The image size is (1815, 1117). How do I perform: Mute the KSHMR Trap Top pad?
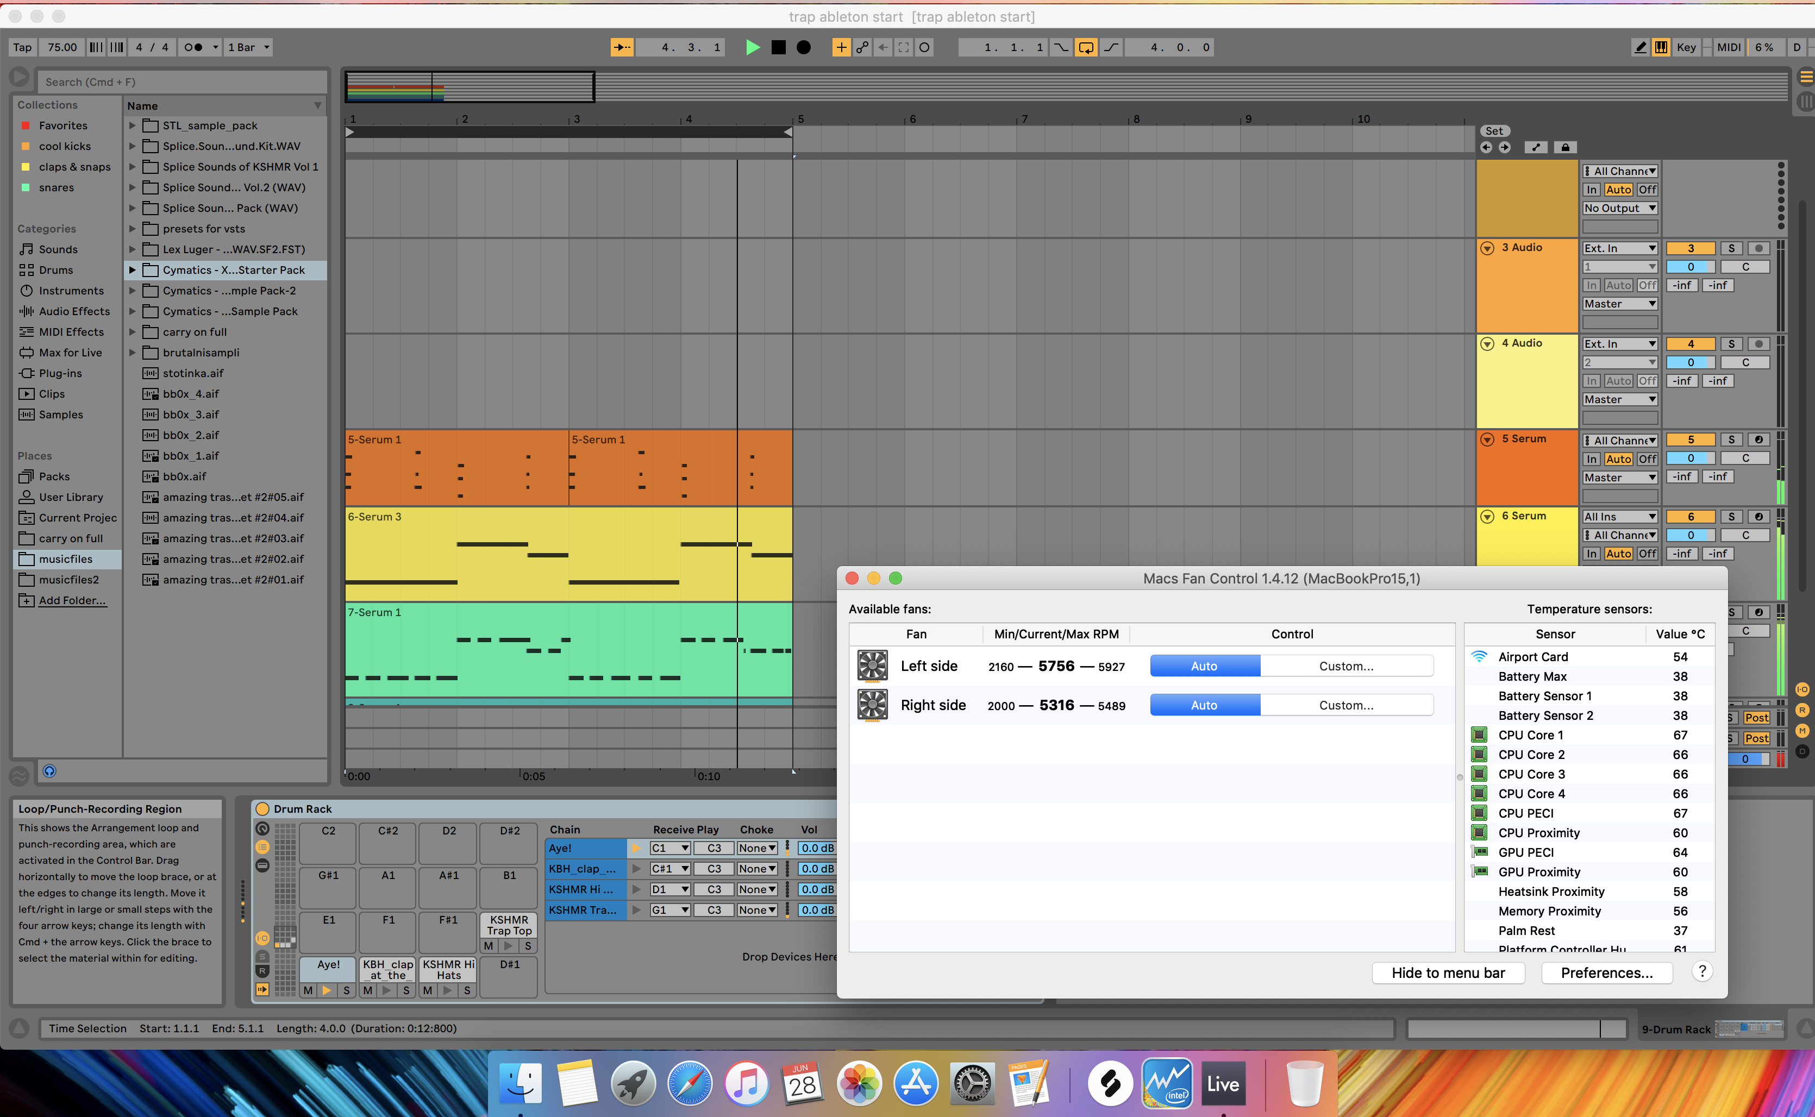(489, 946)
